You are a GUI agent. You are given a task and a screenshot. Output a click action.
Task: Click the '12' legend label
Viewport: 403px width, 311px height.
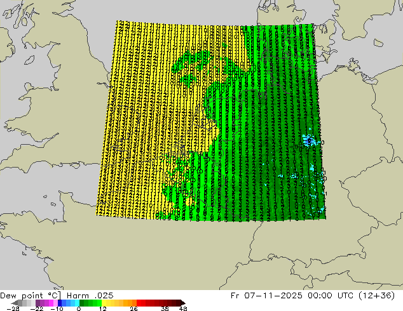pyautogui.click(x=103, y=308)
